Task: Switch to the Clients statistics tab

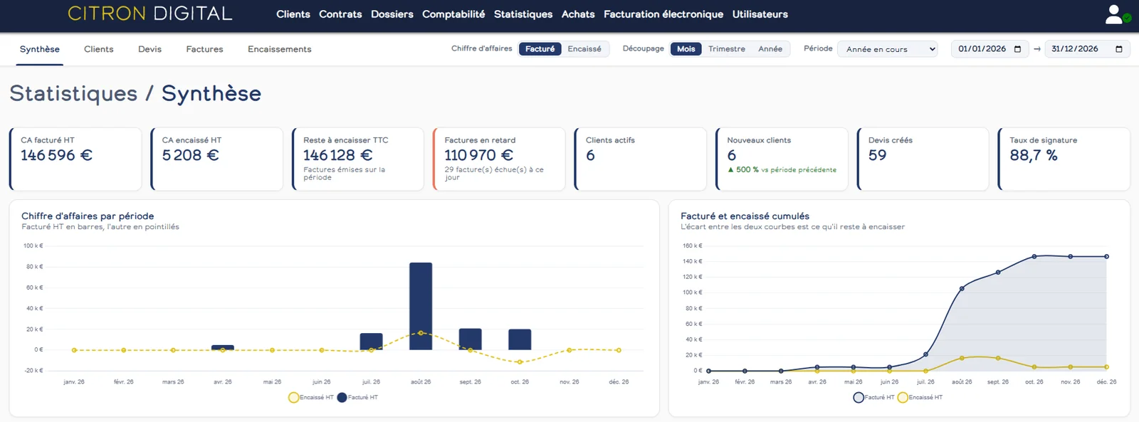Action: (x=99, y=49)
